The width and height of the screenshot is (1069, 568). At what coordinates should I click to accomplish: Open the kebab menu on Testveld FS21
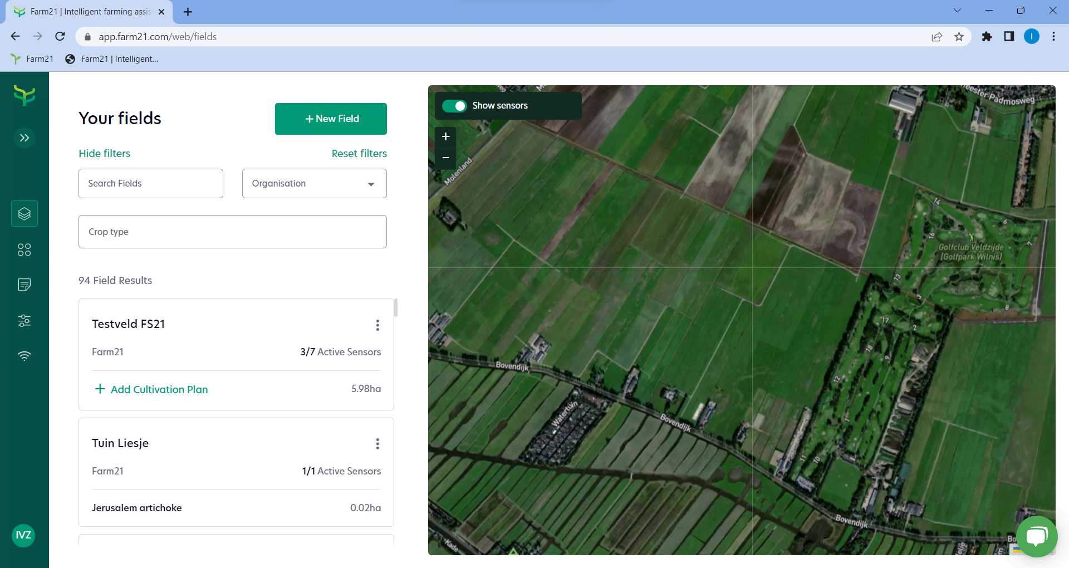(x=377, y=325)
